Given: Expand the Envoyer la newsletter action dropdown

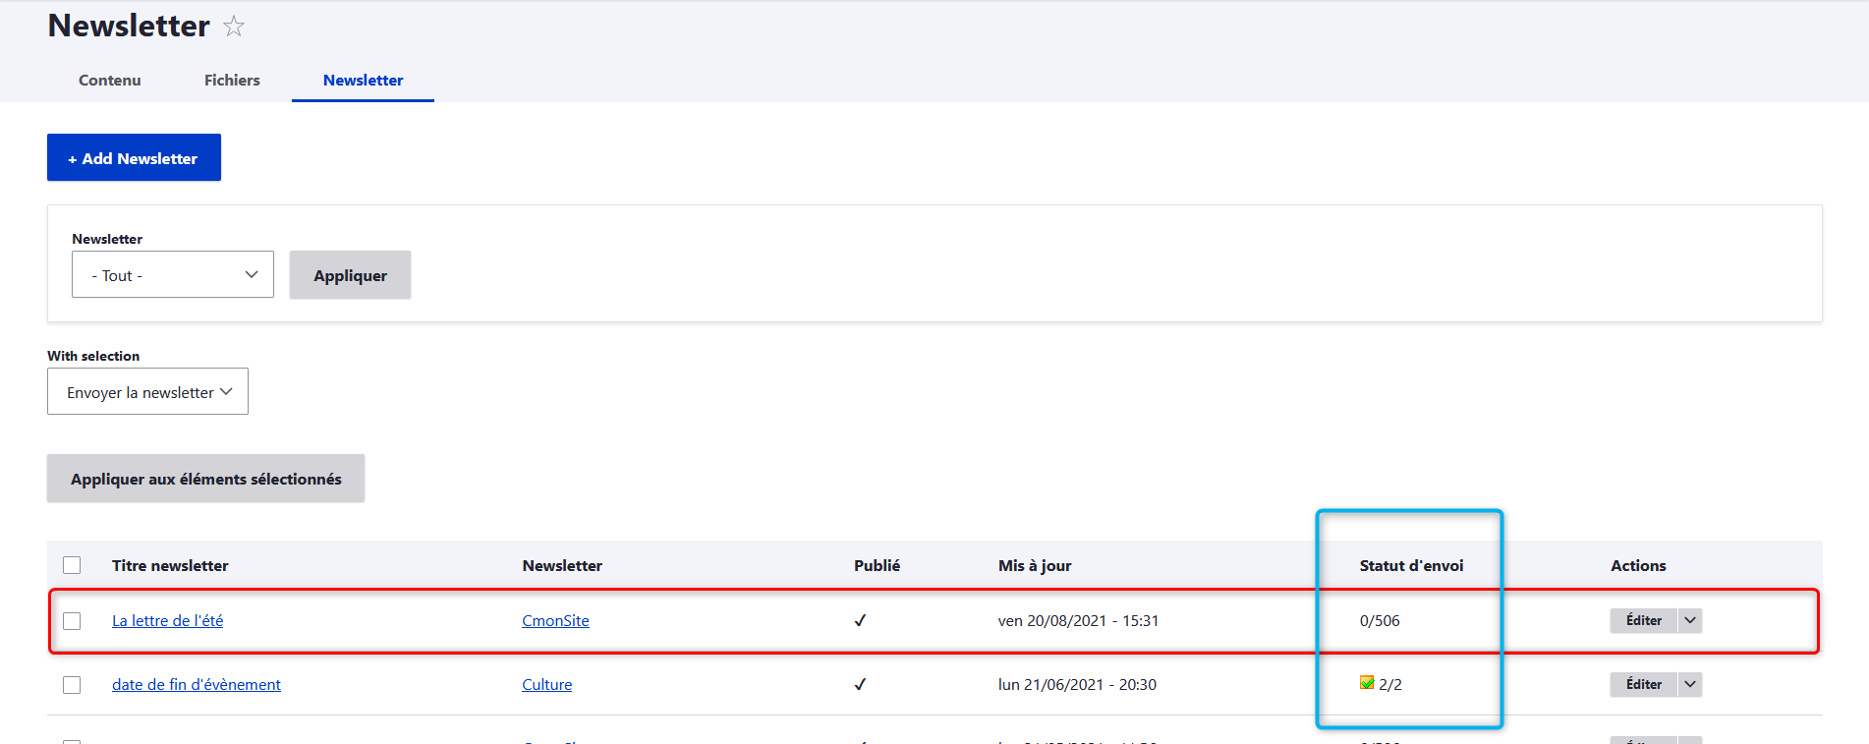Looking at the screenshot, I should click(147, 392).
